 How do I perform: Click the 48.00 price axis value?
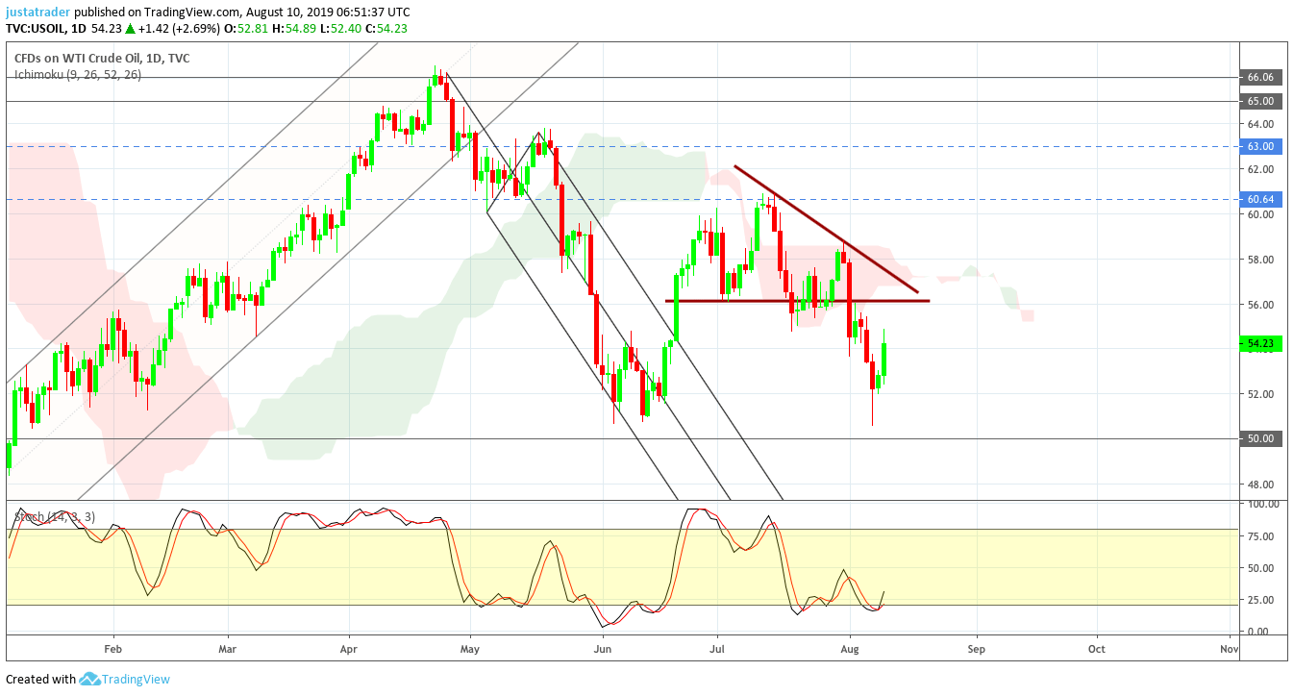1260,484
